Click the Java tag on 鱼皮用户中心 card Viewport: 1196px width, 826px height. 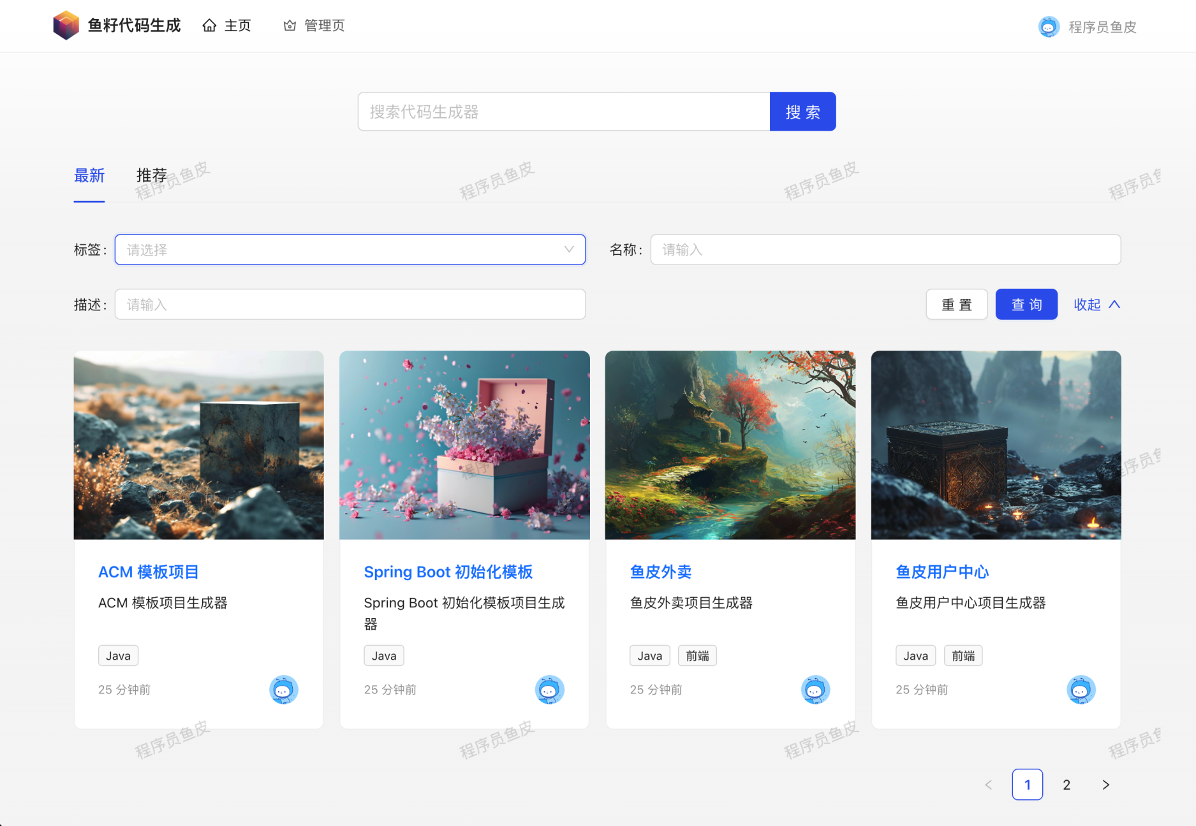[x=915, y=655]
